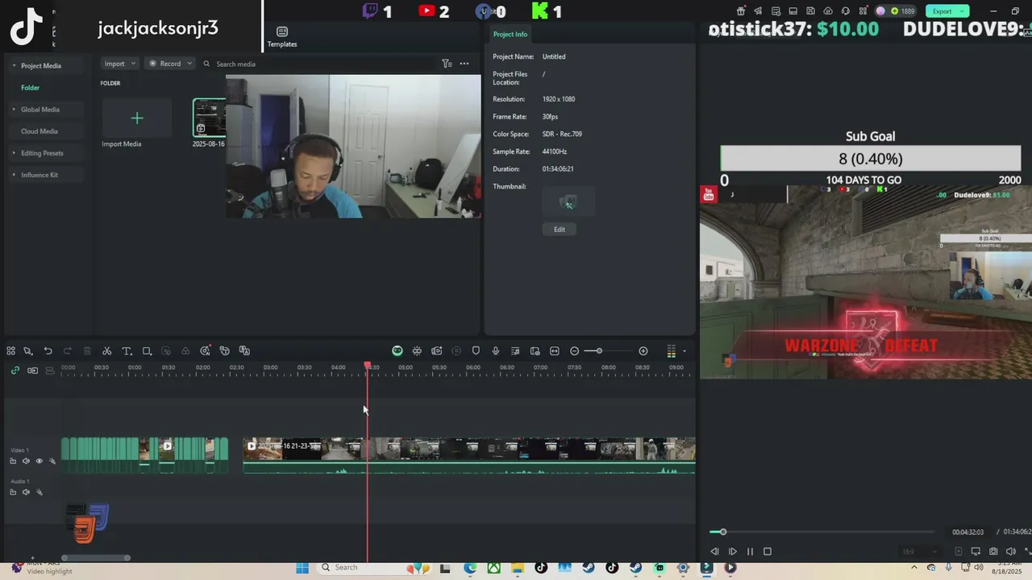Select the Text tool in timeline toolbar
1032x580 pixels.
pos(127,351)
